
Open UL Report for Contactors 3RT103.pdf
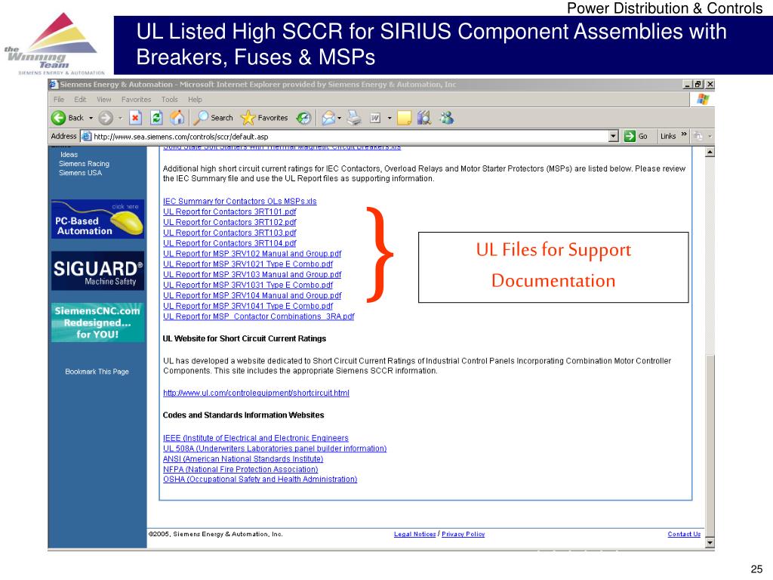point(229,233)
